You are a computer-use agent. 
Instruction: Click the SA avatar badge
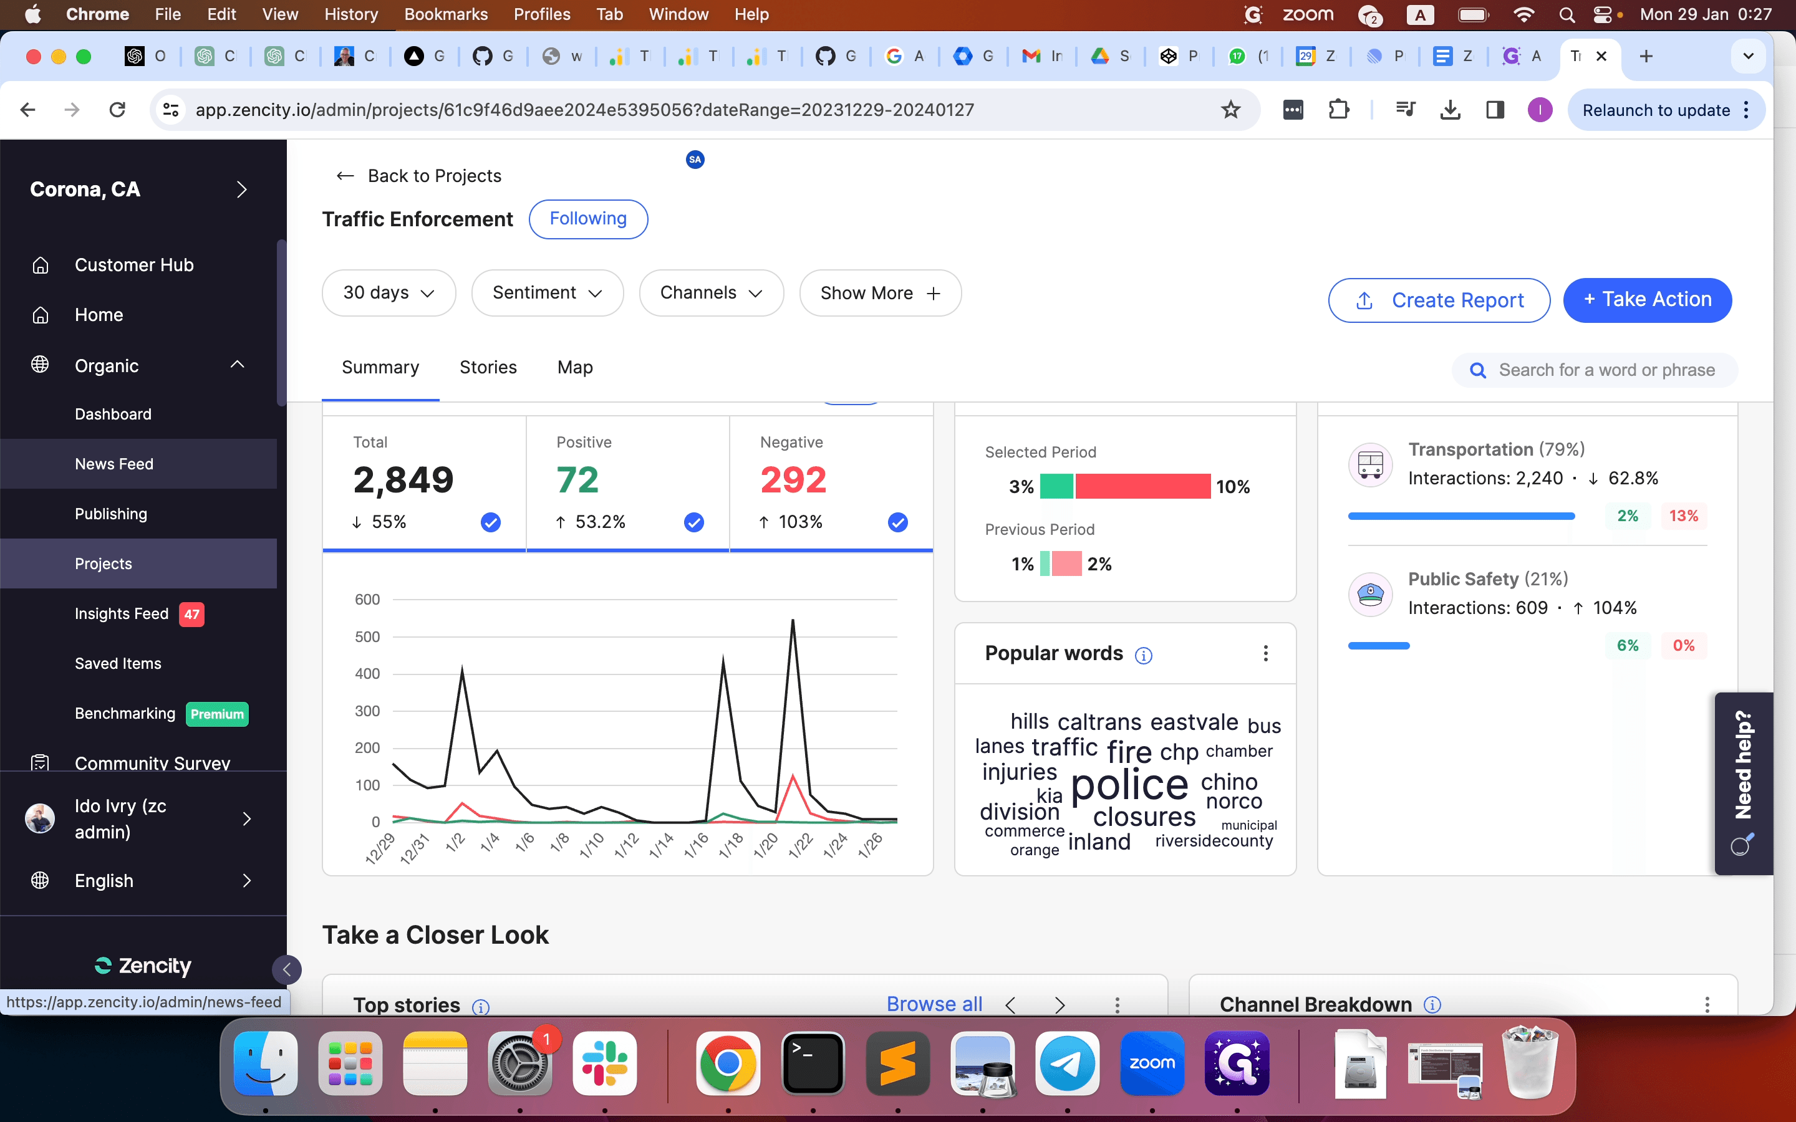point(695,159)
